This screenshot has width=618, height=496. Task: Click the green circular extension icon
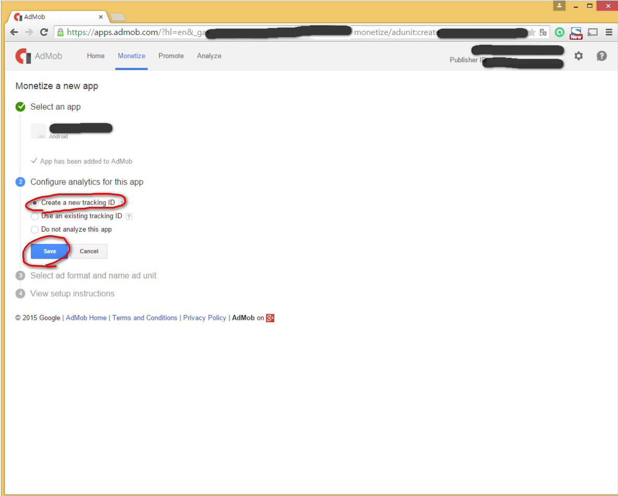tap(559, 32)
